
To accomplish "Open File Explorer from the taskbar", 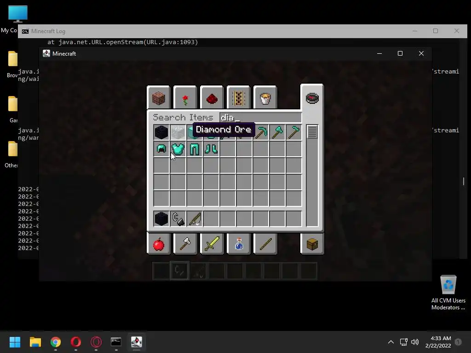I will (x=35, y=342).
